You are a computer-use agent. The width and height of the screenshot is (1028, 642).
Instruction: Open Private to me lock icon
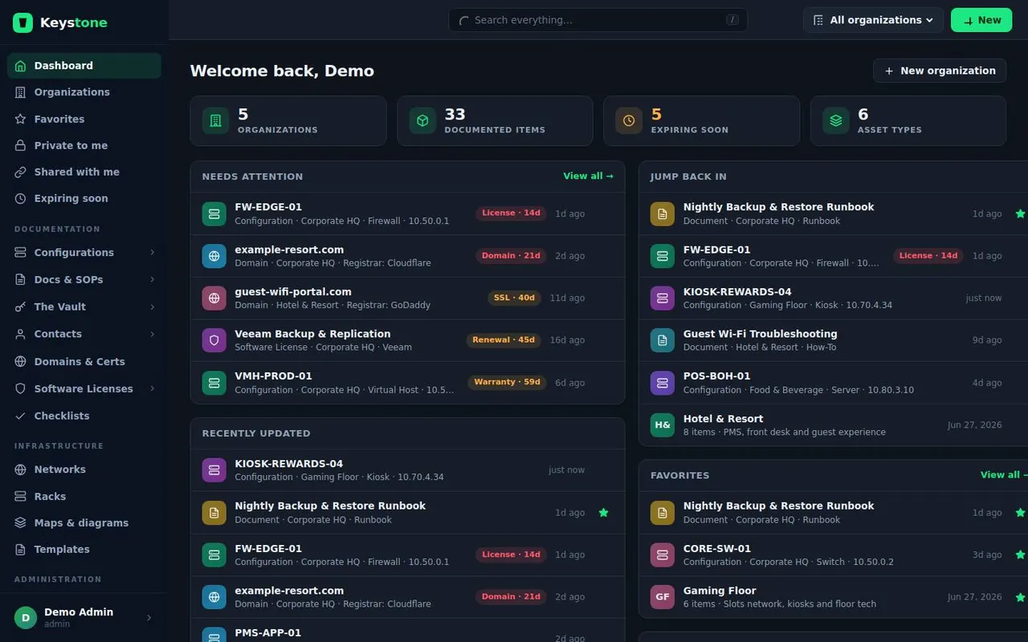pyautogui.click(x=21, y=145)
